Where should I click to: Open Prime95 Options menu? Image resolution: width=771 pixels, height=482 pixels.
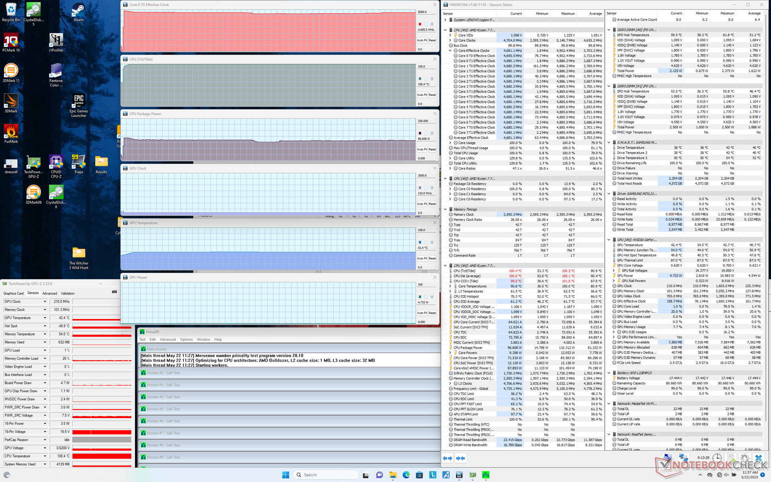tap(186, 339)
